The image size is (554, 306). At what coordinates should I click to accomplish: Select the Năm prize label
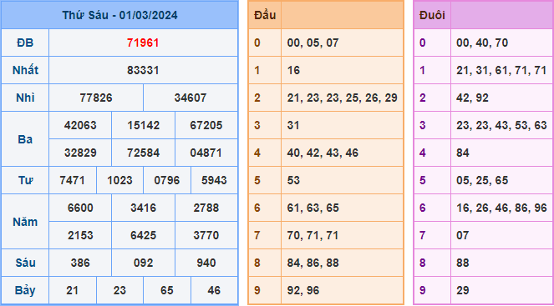(25, 222)
